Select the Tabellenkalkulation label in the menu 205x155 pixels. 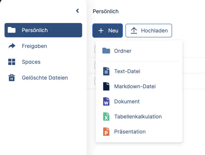click(138, 116)
